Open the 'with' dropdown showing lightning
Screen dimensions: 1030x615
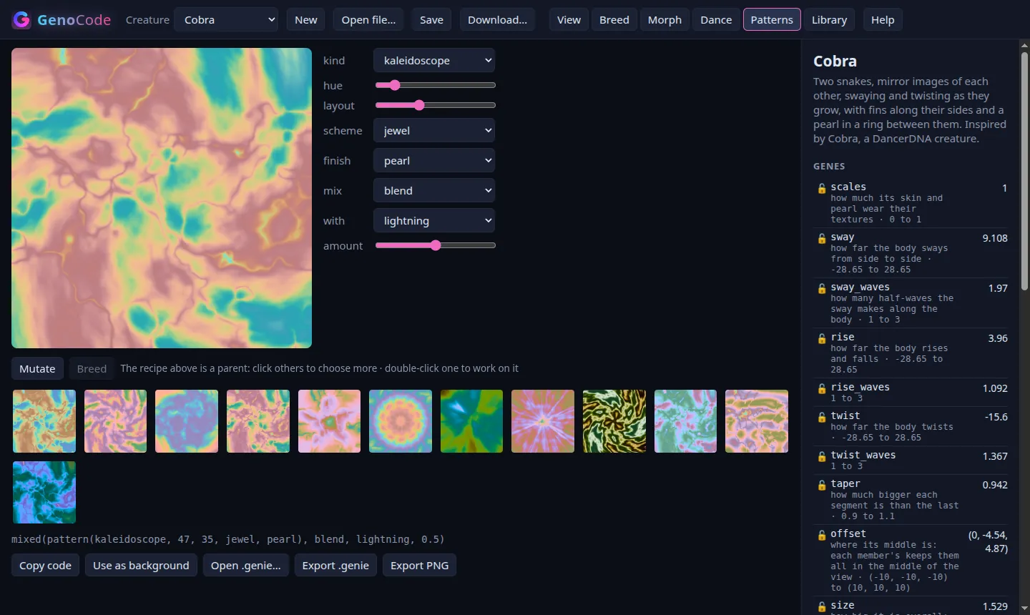[434, 221]
